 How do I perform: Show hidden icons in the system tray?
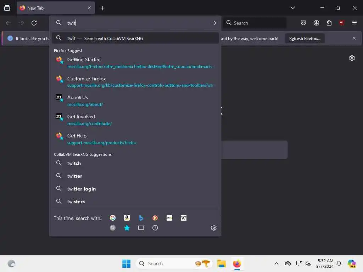tap(277, 263)
